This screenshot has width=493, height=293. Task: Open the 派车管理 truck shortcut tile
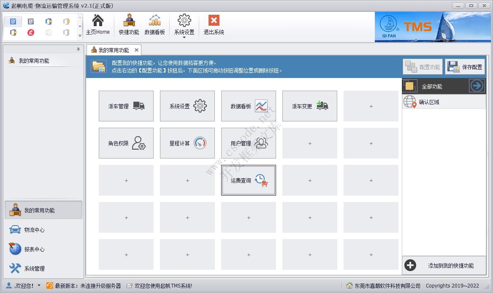point(126,106)
